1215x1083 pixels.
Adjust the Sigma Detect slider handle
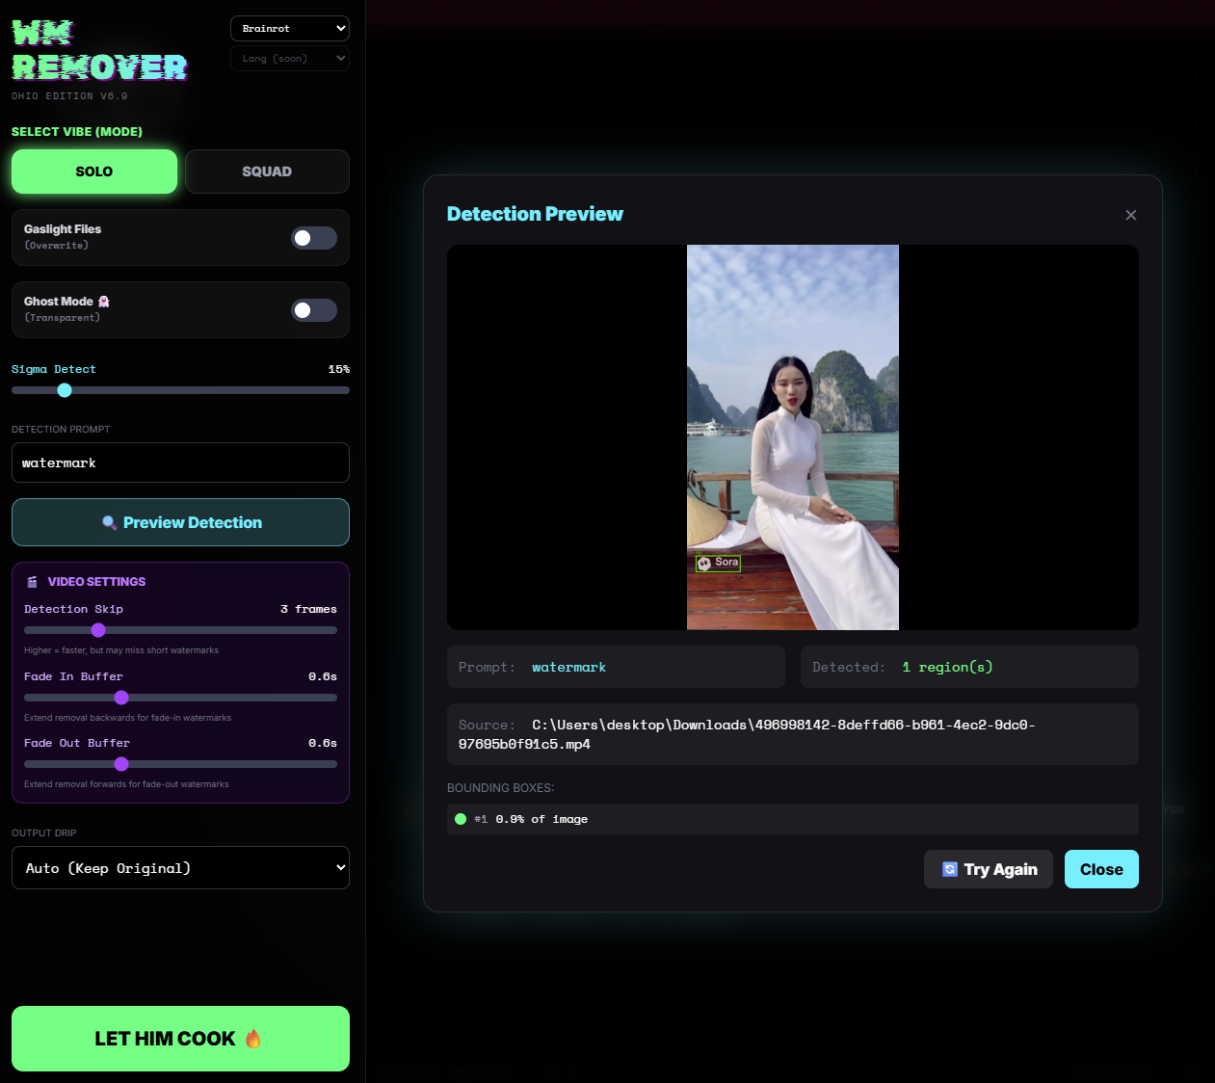65,390
